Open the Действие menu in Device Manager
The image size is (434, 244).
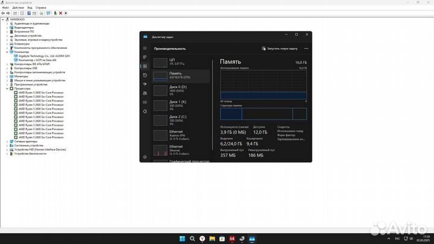point(18,8)
